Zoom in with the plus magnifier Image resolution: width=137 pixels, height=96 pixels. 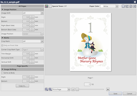point(50,89)
